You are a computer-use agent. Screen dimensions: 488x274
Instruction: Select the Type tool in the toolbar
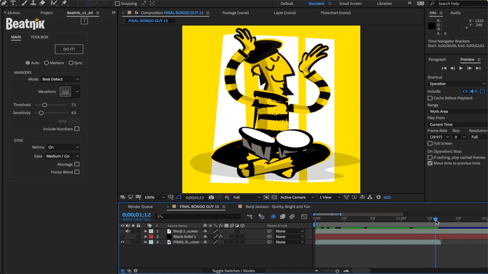(13, 3)
